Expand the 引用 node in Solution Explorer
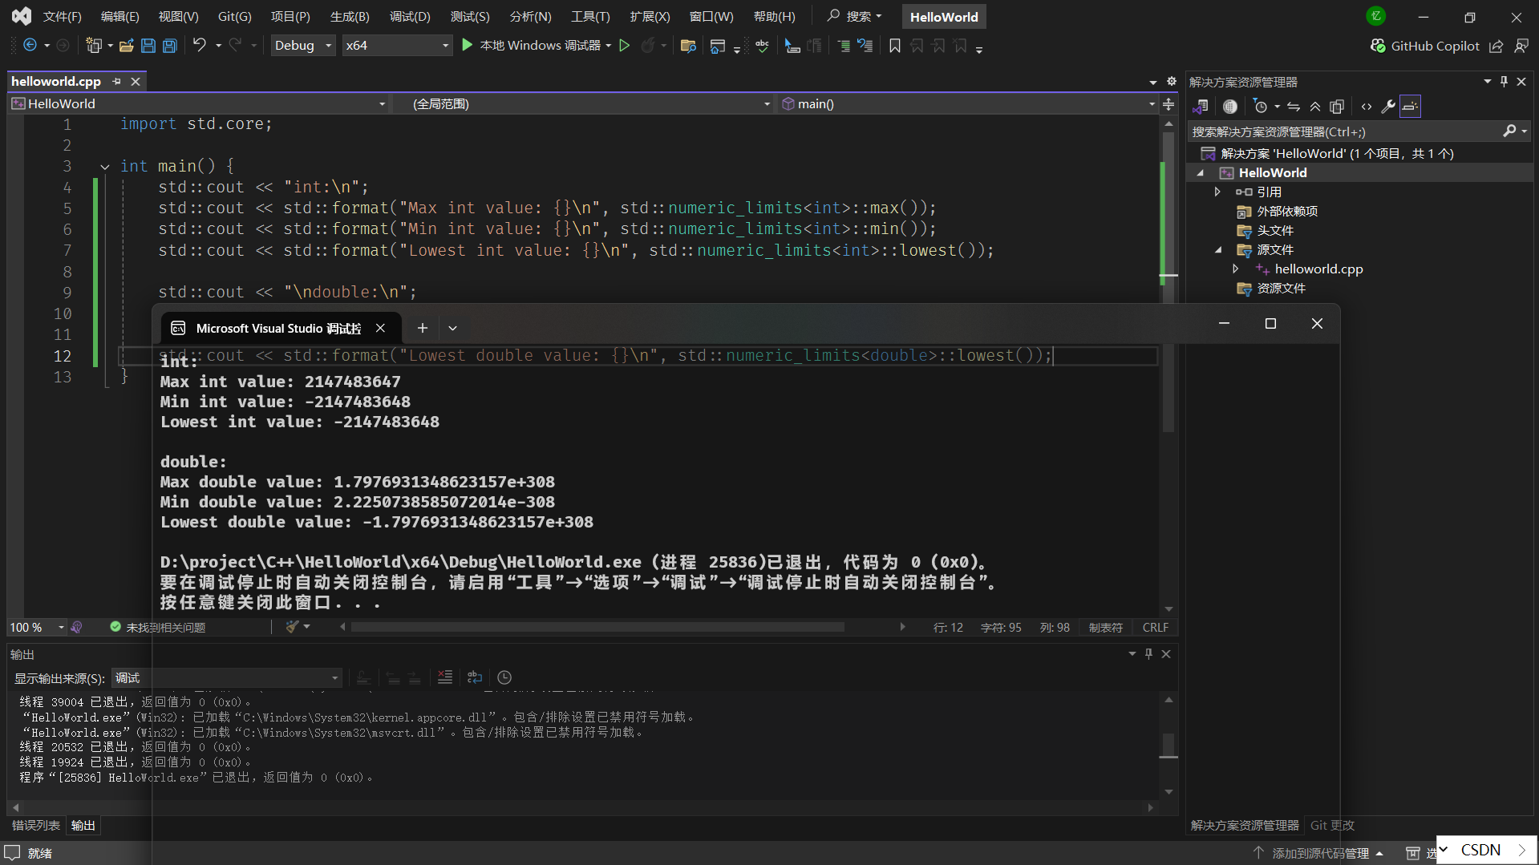The width and height of the screenshot is (1539, 865). (x=1217, y=192)
